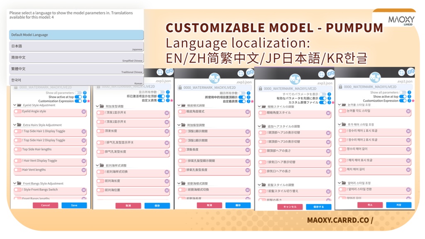425x239 pixels.
Task: Turn on the すべてのパラメータを表示 switch
Action: [x=322, y=94]
